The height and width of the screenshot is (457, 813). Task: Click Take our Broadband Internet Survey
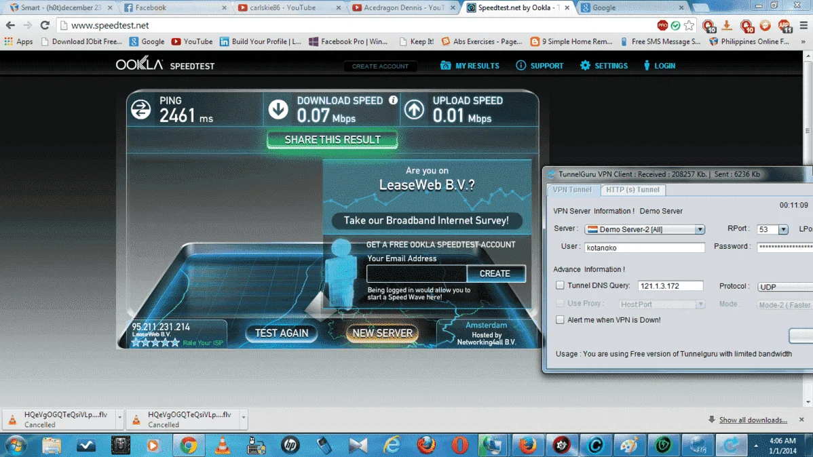click(426, 220)
